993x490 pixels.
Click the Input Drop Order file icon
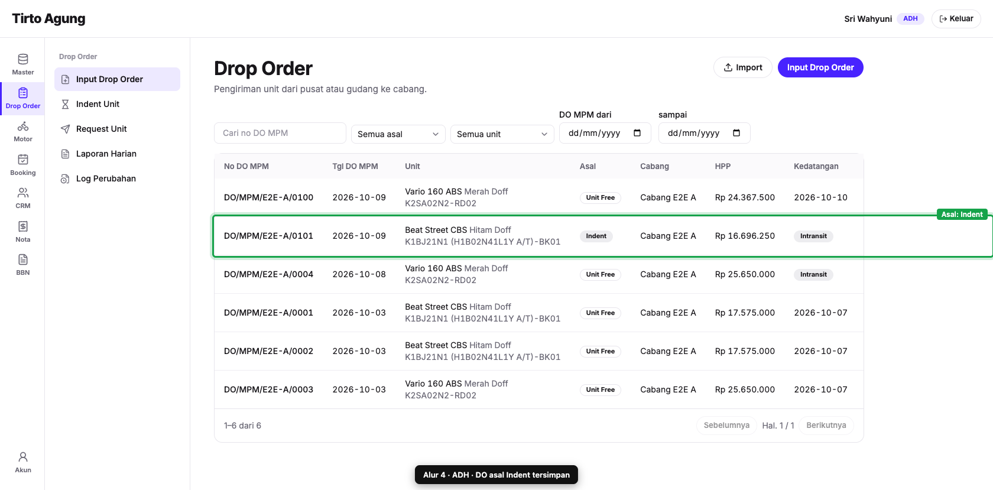(x=66, y=79)
